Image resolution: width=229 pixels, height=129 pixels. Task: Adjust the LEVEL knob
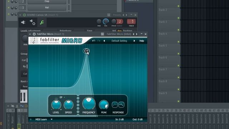click(56, 104)
